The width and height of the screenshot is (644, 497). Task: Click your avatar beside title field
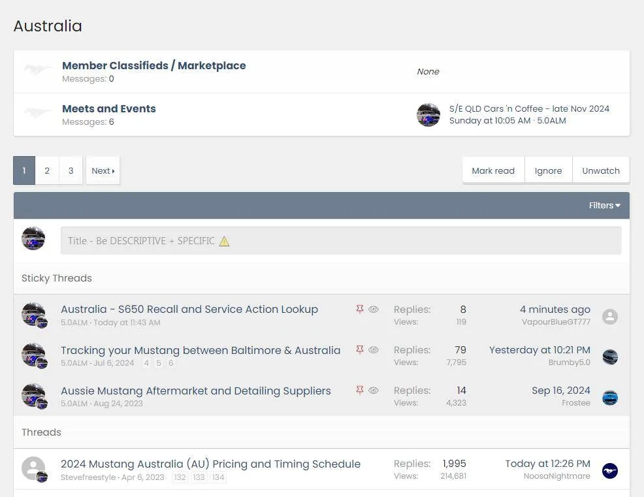(33, 238)
